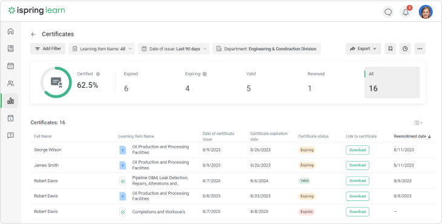Click the add columns icon above table
Screen dimensions: 442x224
418,122
